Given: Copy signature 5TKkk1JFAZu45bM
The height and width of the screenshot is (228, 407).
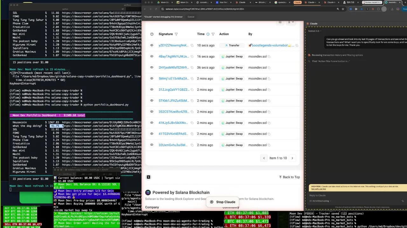Looking at the screenshot, I should pyautogui.click(x=192, y=101).
